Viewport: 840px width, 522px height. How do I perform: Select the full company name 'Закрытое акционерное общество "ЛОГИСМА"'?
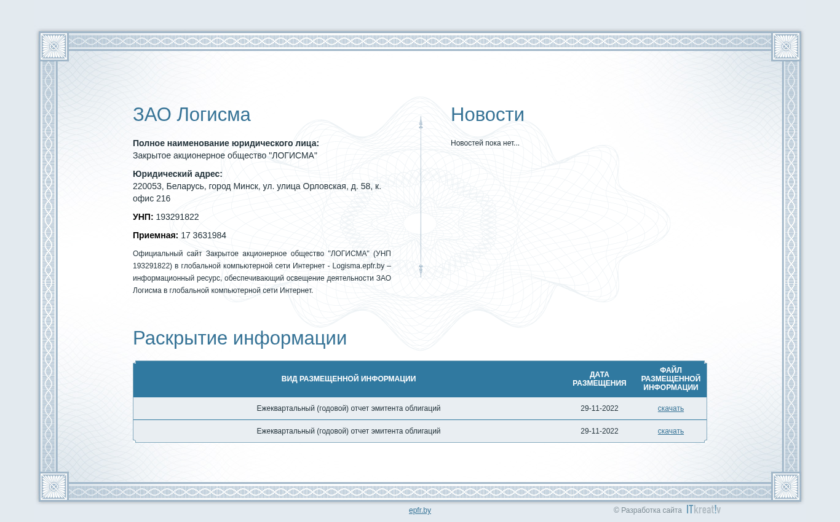(x=225, y=155)
